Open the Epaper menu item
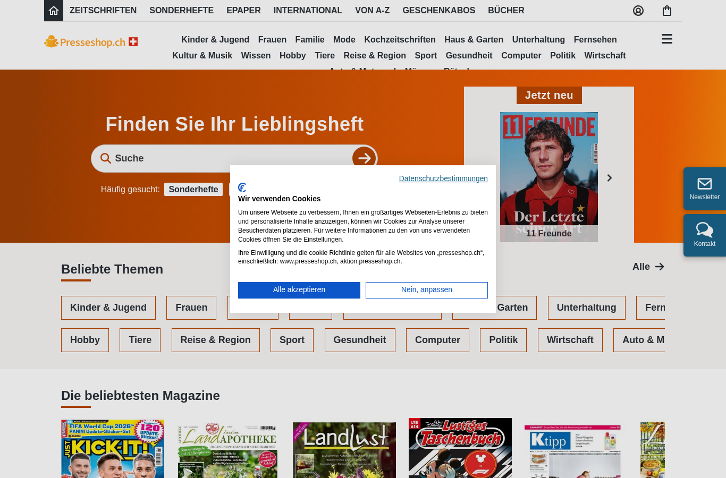Screen dimensions: 726x478 pyautogui.click(x=243, y=11)
